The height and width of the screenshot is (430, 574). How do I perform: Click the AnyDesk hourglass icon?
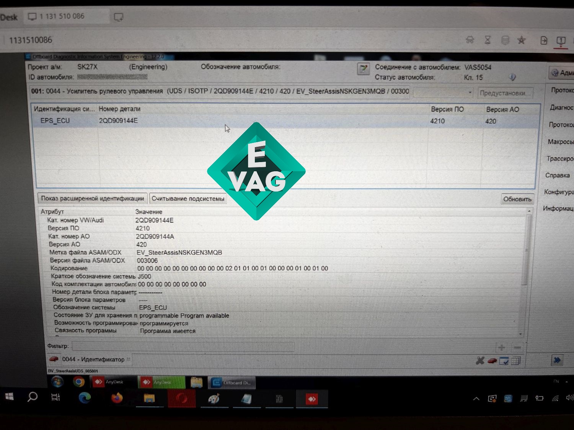[488, 40]
